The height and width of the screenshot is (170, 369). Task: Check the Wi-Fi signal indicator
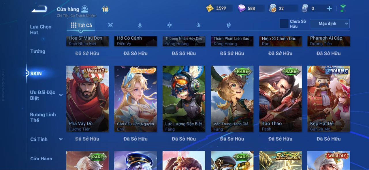[x=343, y=8]
